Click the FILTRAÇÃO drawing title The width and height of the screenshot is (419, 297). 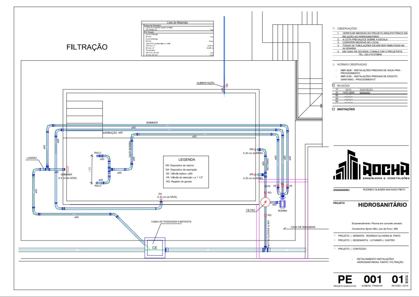87,47
